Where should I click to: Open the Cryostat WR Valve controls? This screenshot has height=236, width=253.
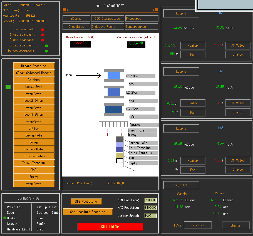[x=198, y=225]
